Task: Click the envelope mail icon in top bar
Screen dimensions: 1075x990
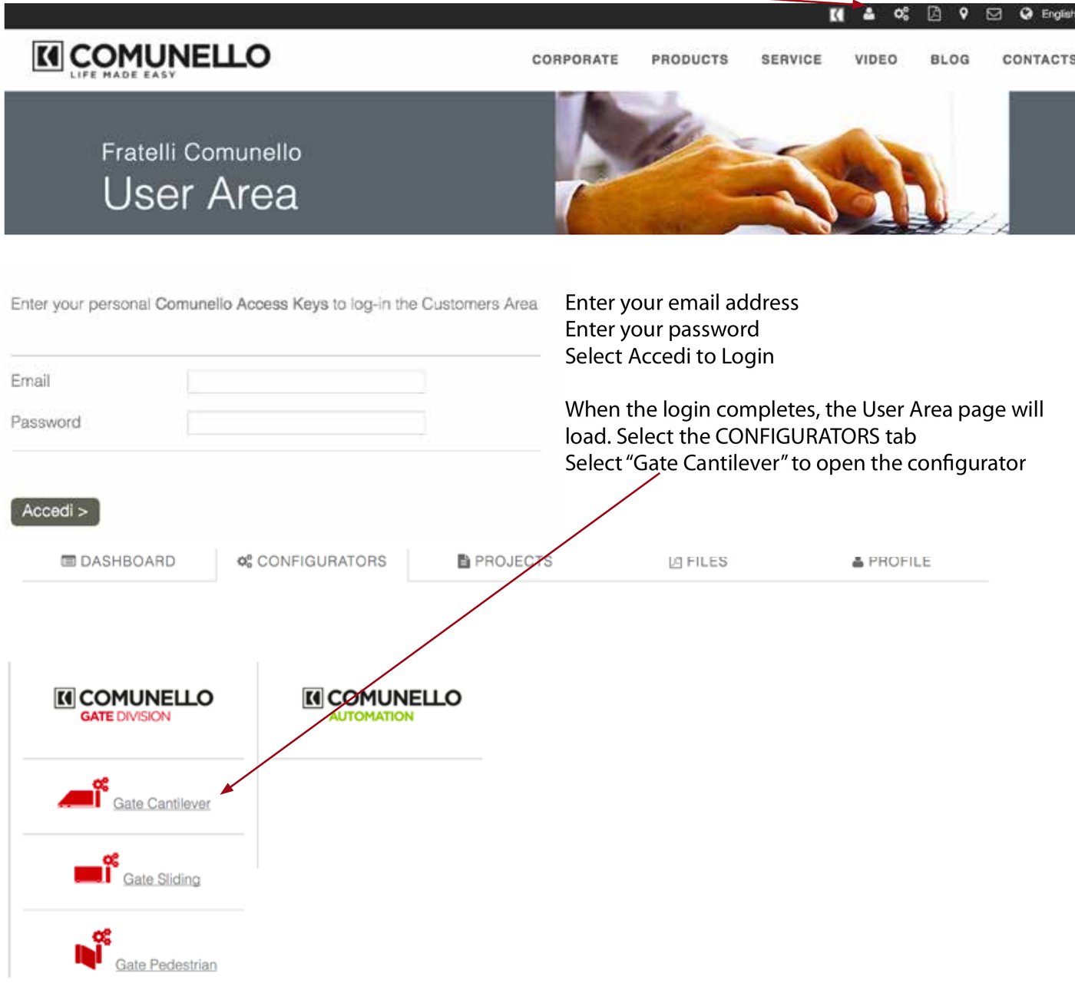Action: pos(994,14)
